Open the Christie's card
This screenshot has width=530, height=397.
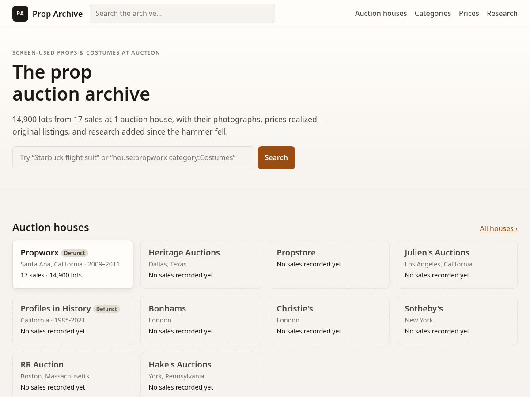(329, 320)
